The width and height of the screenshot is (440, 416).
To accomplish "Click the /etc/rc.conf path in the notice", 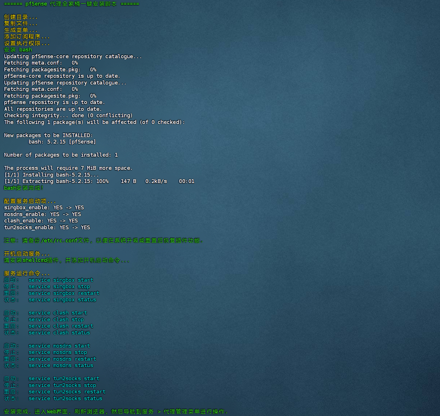I will click(59, 241).
